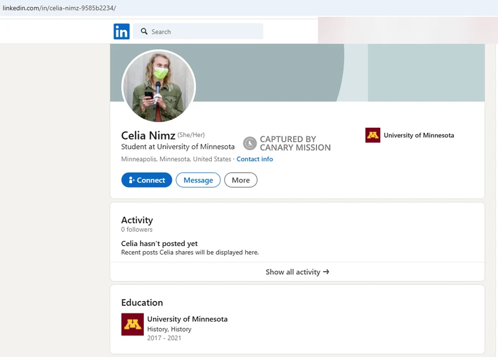Click the Education section heading

[142, 302]
